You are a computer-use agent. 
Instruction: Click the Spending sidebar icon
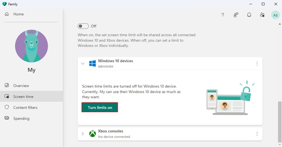point(7,118)
